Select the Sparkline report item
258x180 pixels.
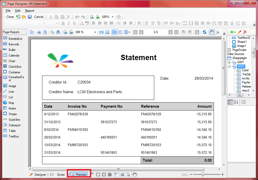12,119
